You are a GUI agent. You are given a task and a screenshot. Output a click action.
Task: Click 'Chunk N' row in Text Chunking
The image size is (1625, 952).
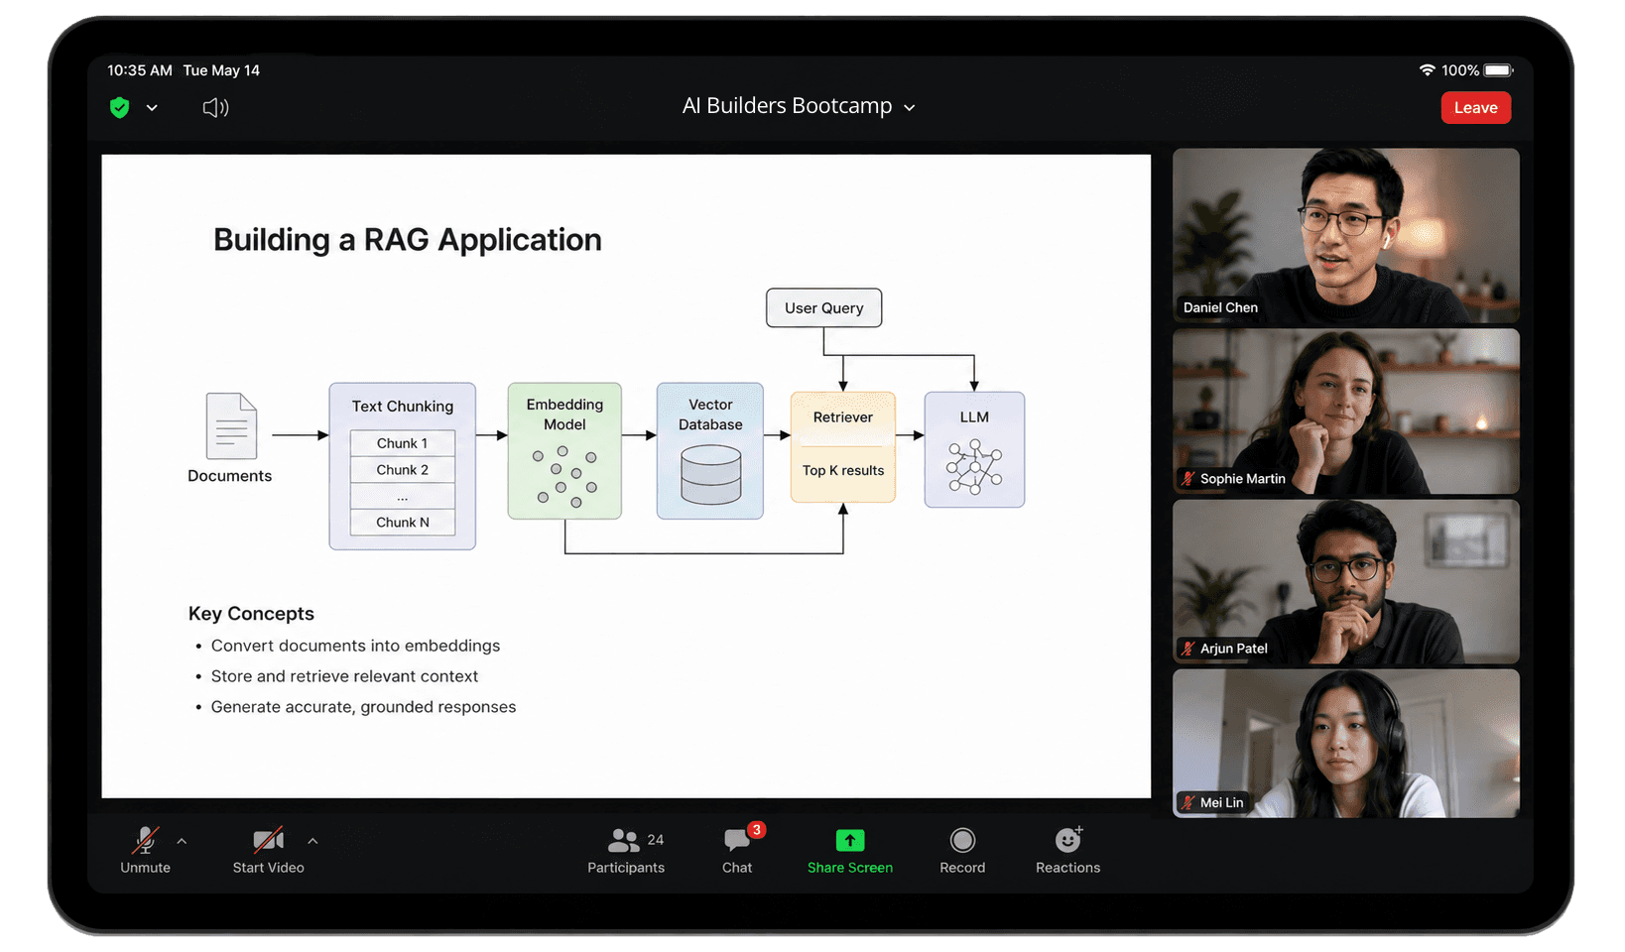point(403,523)
